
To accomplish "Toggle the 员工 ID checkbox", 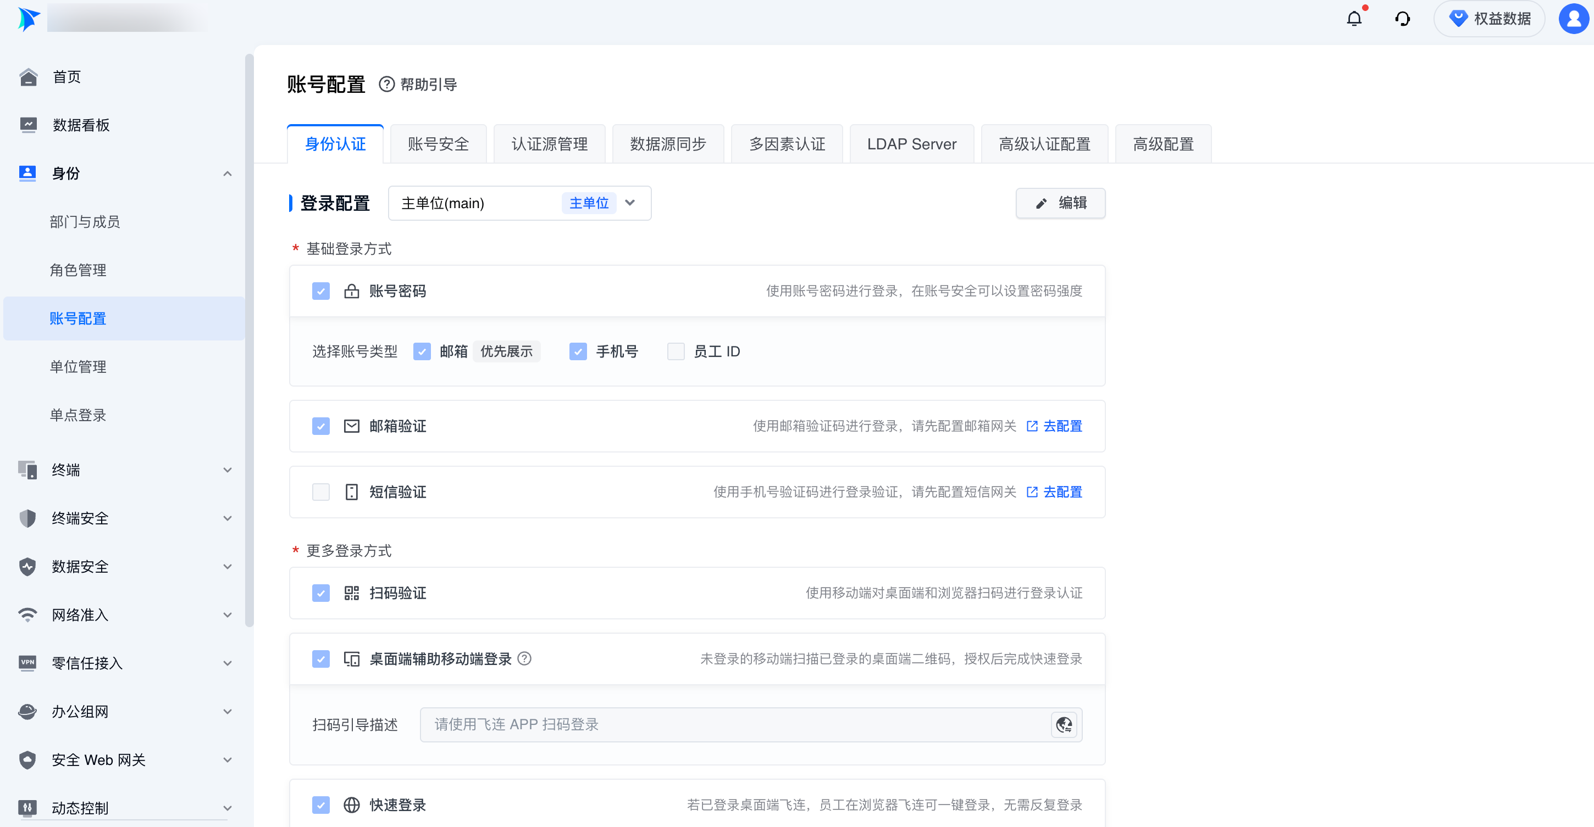I will tap(676, 351).
